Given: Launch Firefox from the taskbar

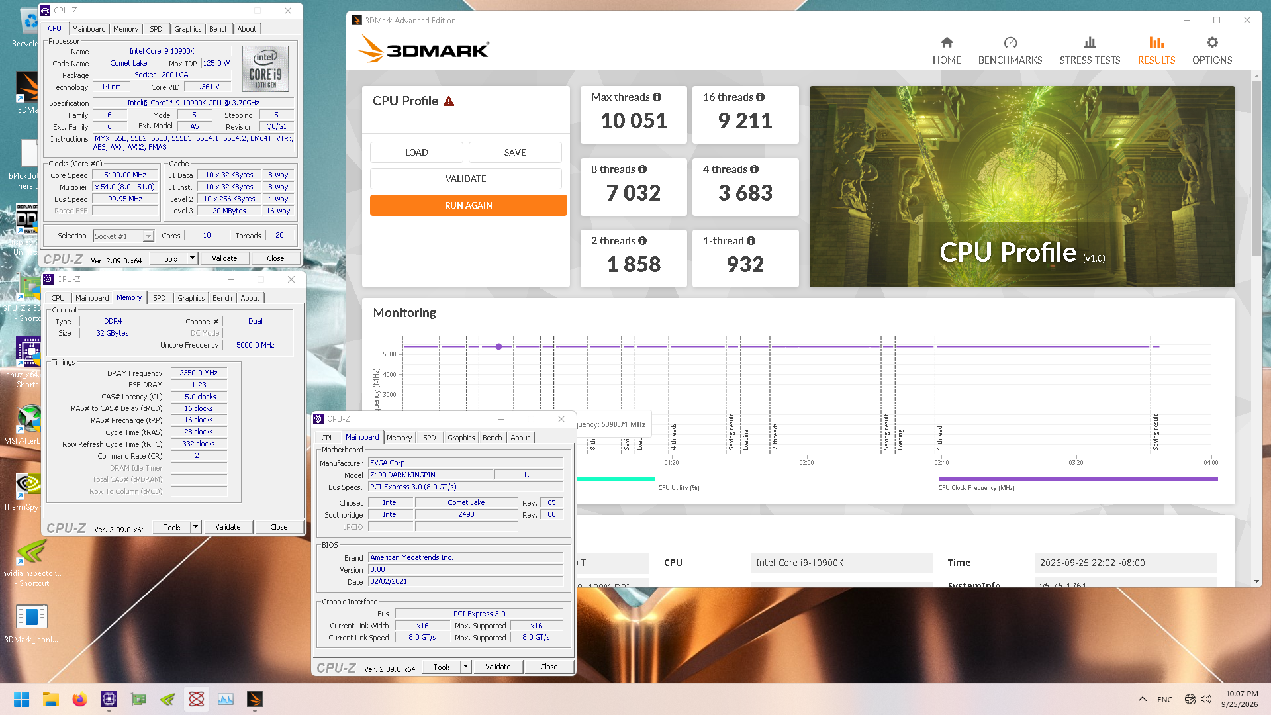Looking at the screenshot, I should click(79, 699).
